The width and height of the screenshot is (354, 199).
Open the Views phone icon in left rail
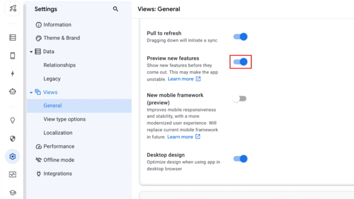tap(12, 56)
